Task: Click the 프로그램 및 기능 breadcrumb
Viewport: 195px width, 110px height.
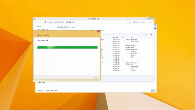Action: pos(71,22)
